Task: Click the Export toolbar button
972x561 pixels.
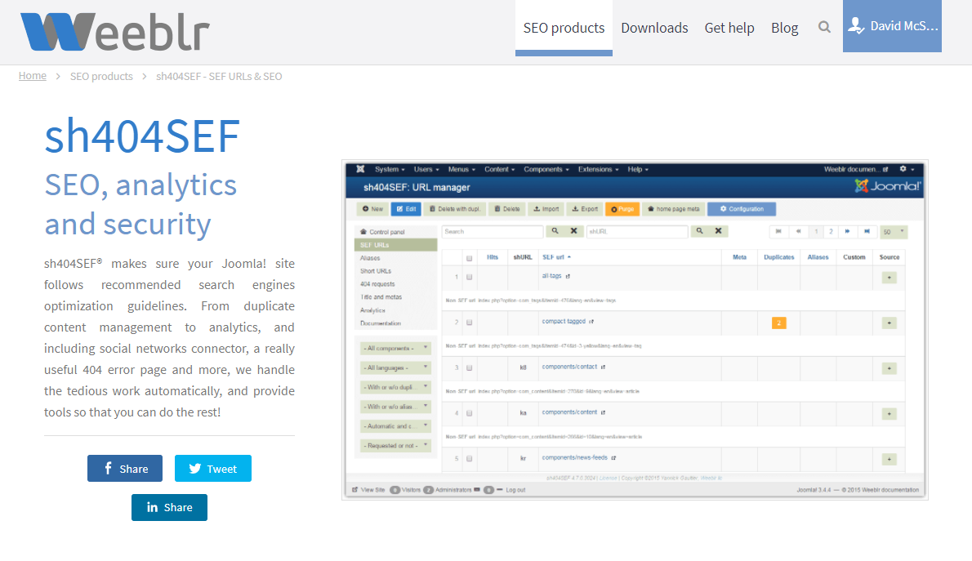Action: [x=585, y=209]
